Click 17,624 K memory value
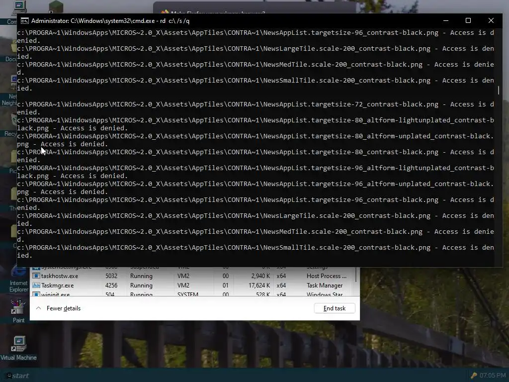 259,285
